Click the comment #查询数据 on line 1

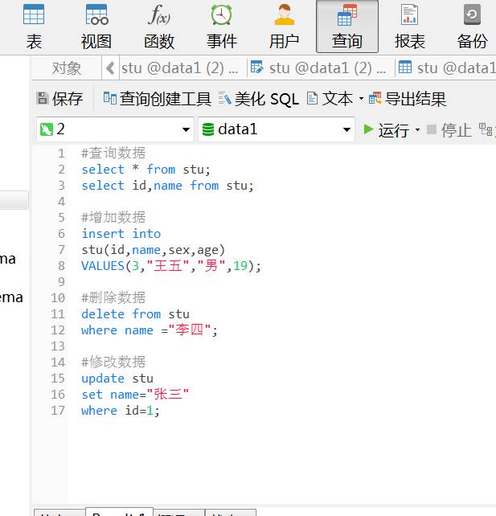tap(113, 153)
